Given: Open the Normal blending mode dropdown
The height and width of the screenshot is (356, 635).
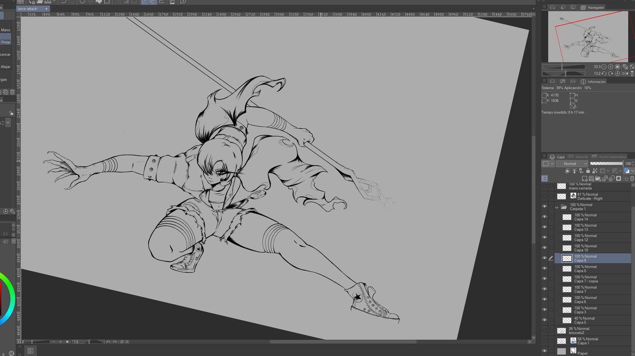Looking at the screenshot, I should [572, 164].
